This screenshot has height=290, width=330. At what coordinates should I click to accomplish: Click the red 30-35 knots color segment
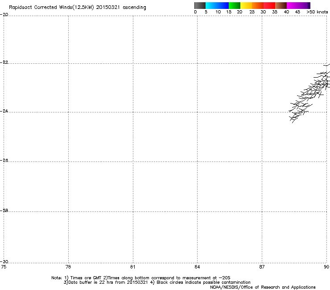coord(269,5)
